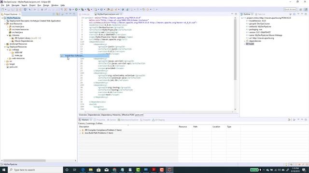Image resolution: width=309 pixels, height=173 pixels.
Task: Select index.jsp in Project Explorer
Action: coord(18,56)
